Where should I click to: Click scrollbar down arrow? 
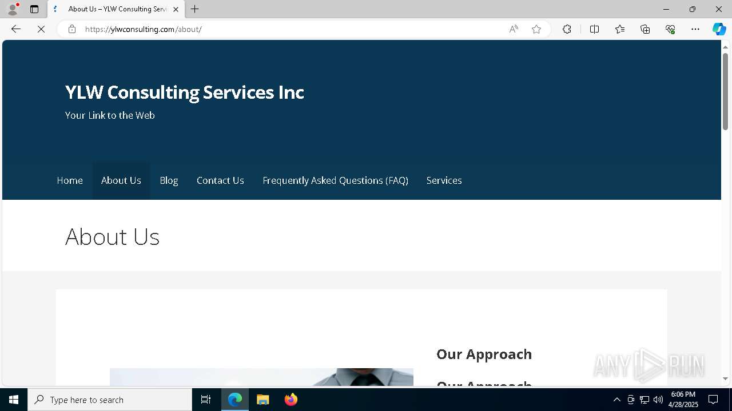pos(725,379)
